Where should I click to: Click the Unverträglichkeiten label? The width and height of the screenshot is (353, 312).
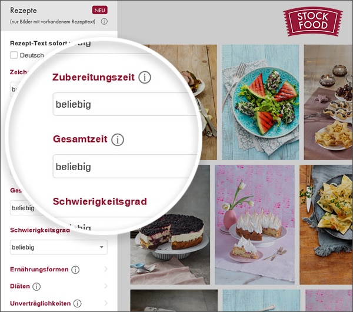tap(40, 303)
